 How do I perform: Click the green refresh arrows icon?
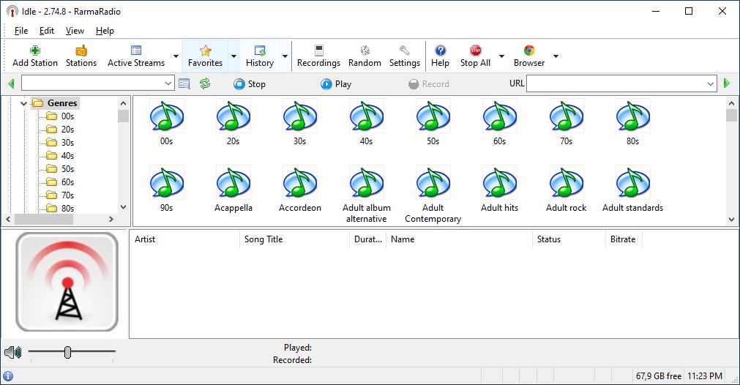click(205, 84)
